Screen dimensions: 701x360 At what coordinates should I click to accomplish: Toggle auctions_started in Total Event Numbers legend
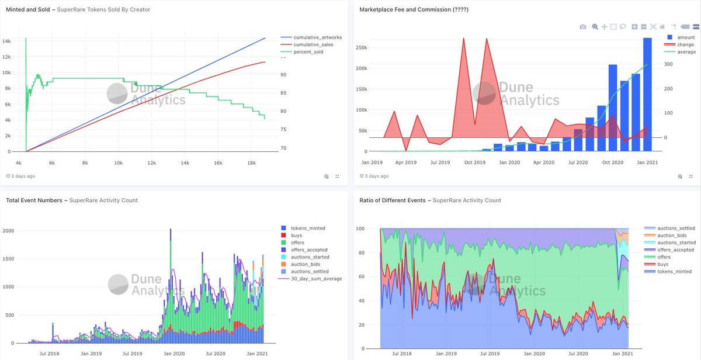pyautogui.click(x=305, y=257)
